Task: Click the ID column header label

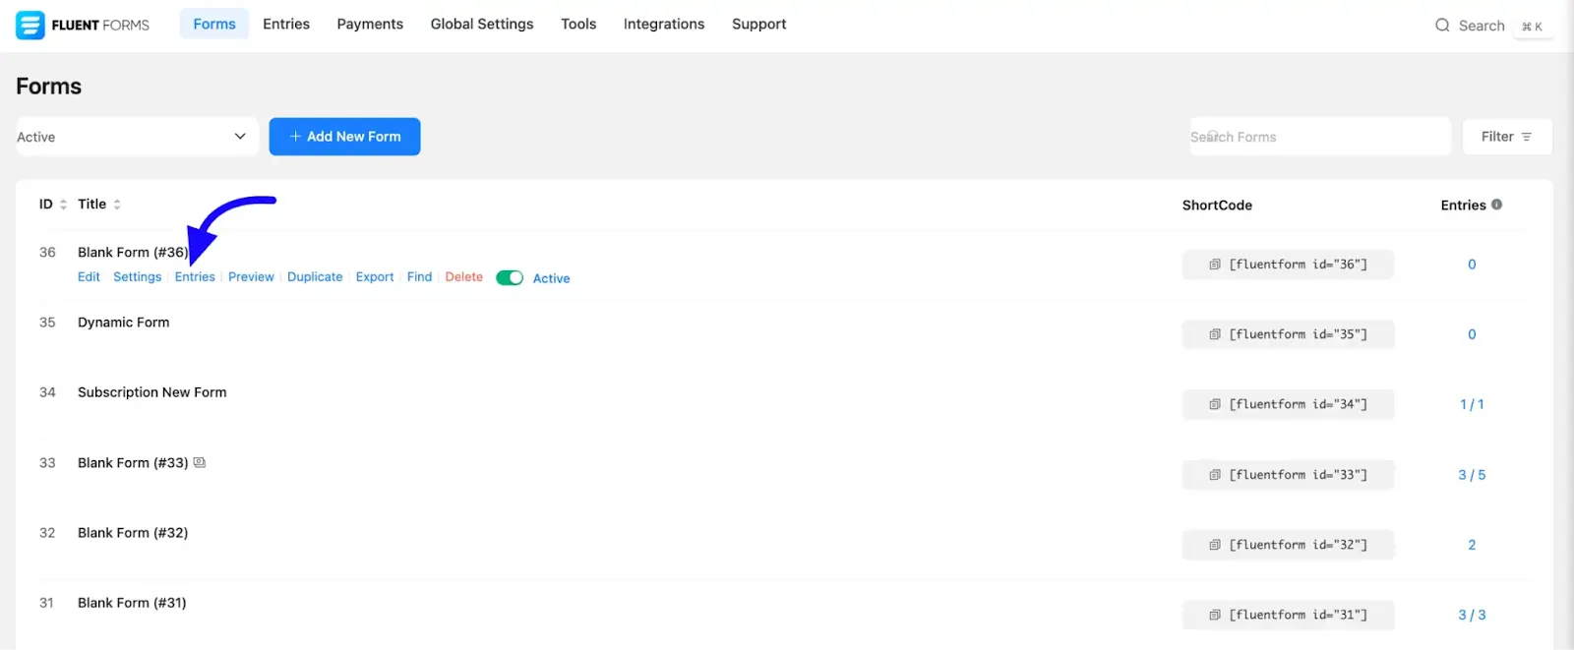Action: point(45,205)
